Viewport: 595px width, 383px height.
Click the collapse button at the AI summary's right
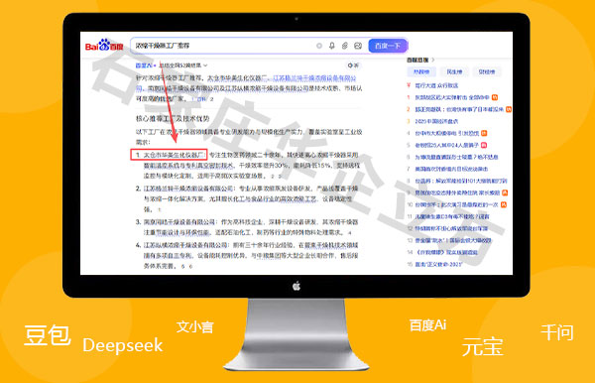[353, 65]
